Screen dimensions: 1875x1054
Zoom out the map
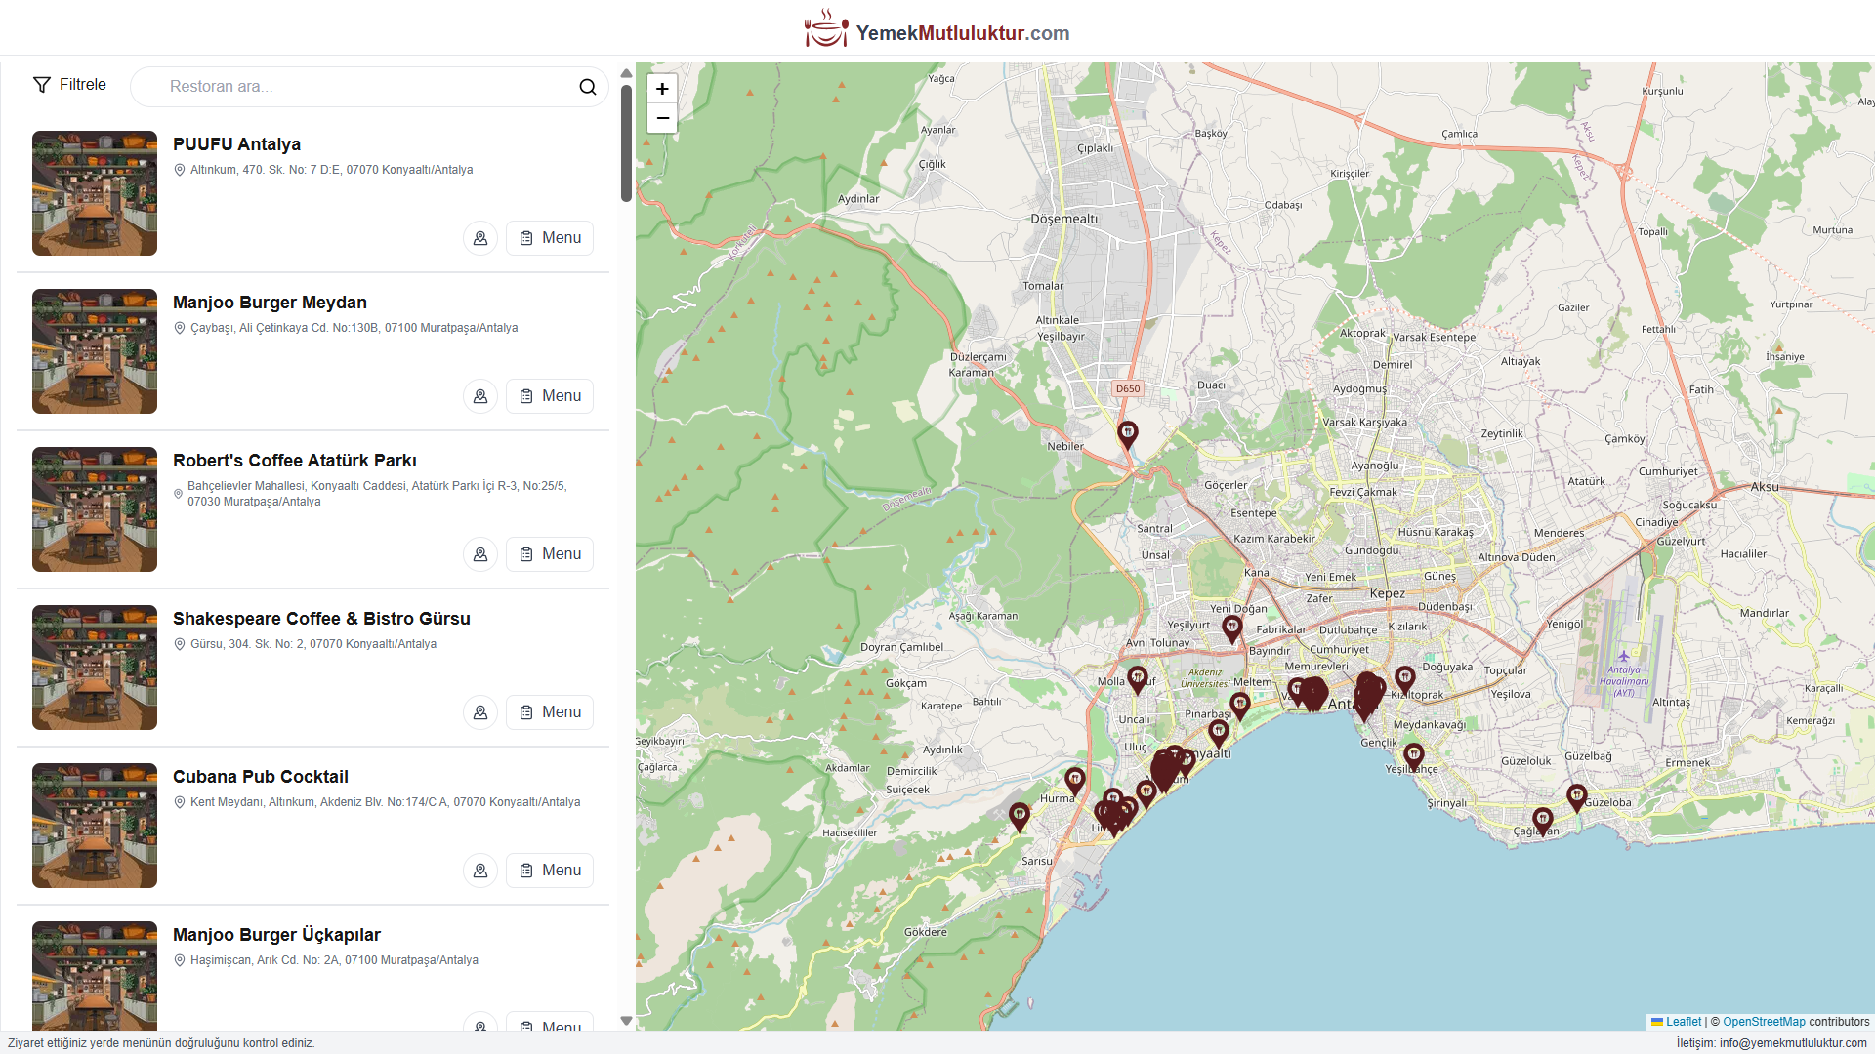pyautogui.click(x=662, y=118)
